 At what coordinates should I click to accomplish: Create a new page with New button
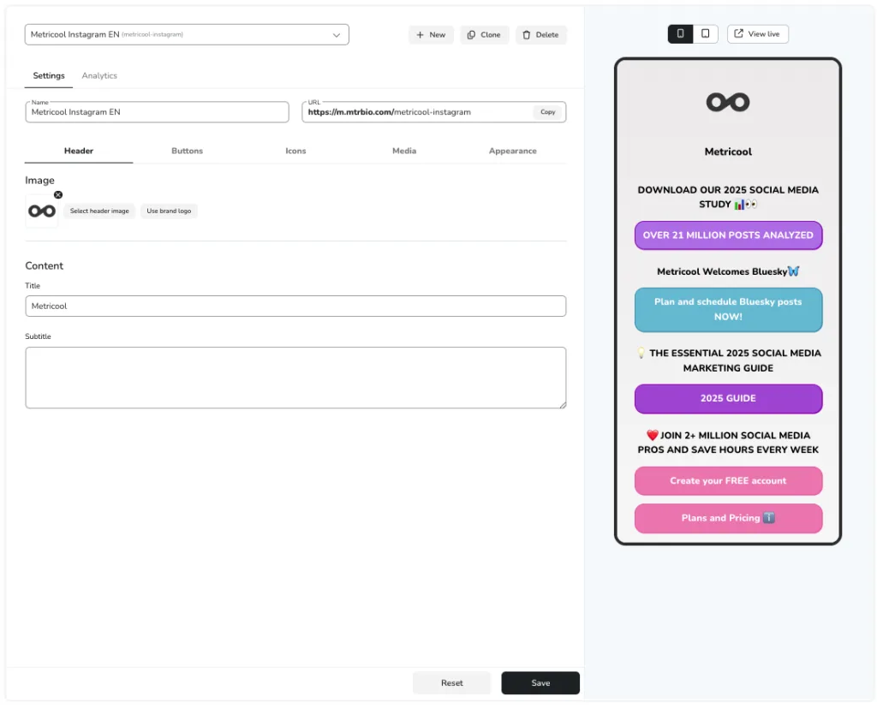(431, 35)
